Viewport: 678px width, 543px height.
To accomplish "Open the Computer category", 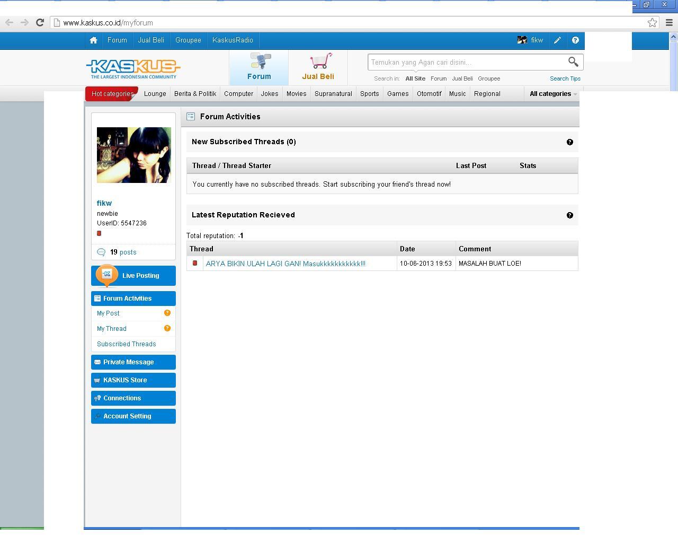I will click(x=238, y=94).
